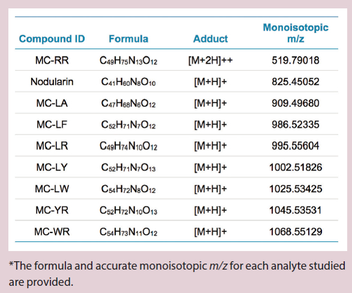The image size is (352, 293).
Task: Click the MC-LF row name
Action: click(x=52, y=124)
